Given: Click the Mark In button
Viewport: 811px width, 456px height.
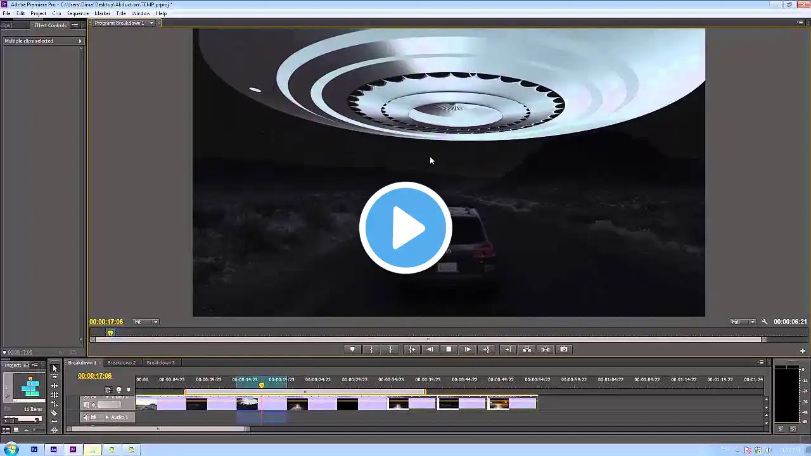Looking at the screenshot, I should [x=371, y=349].
